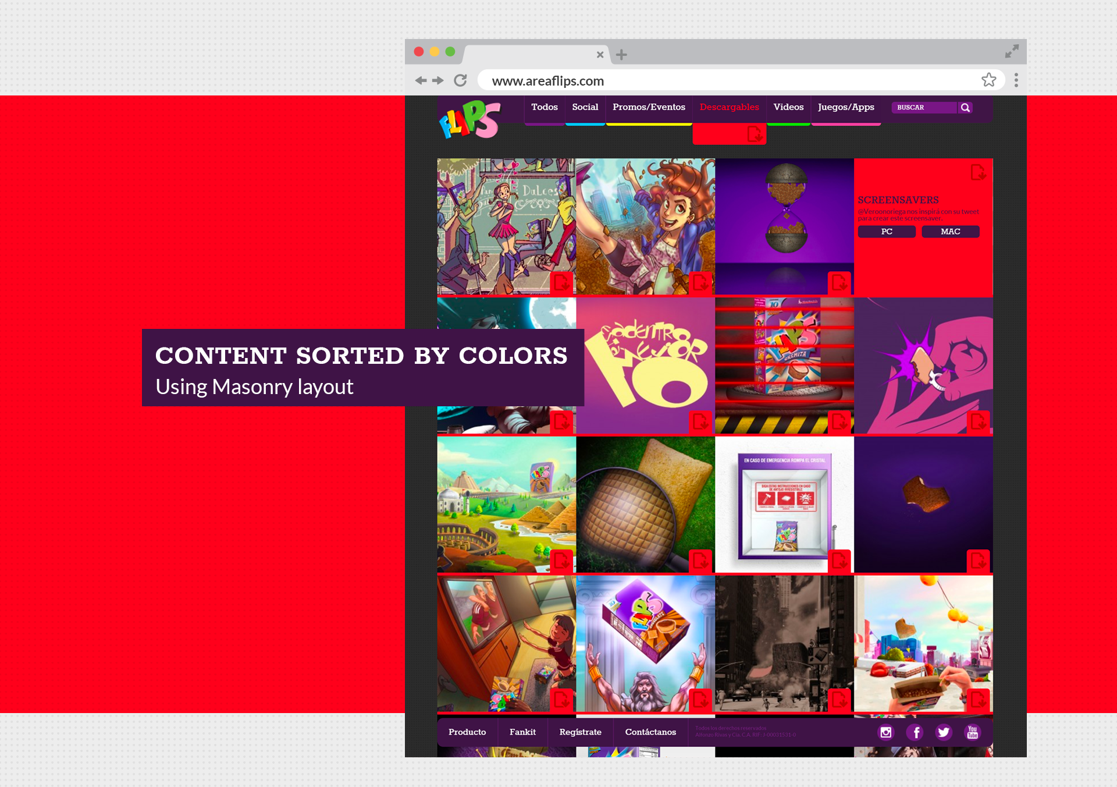Open the Juegos/Apps tab
Screen dimensions: 1117x787
[x=846, y=108]
